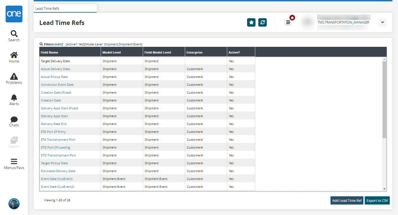Select the Lead Time Refs tab

click(x=47, y=9)
